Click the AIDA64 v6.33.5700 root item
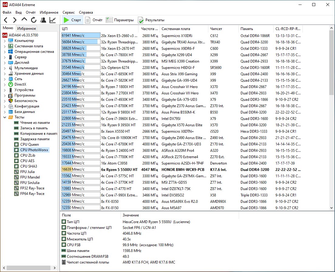335x272 pixels. pos(20,35)
